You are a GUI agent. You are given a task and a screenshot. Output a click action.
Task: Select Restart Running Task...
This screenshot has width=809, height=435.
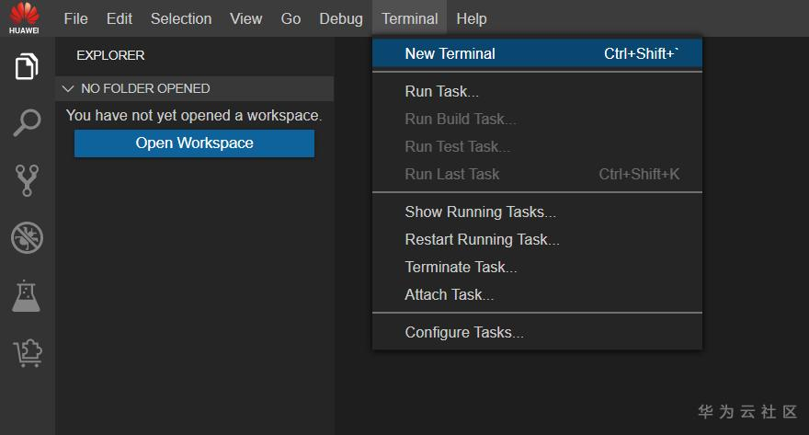click(482, 240)
